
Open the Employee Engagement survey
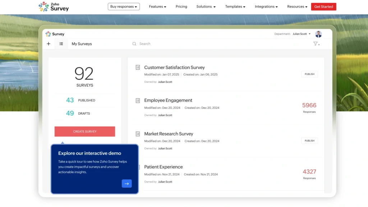(168, 101)
